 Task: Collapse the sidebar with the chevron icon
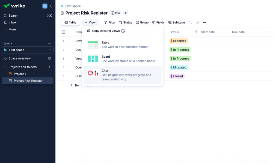point(51,6)
